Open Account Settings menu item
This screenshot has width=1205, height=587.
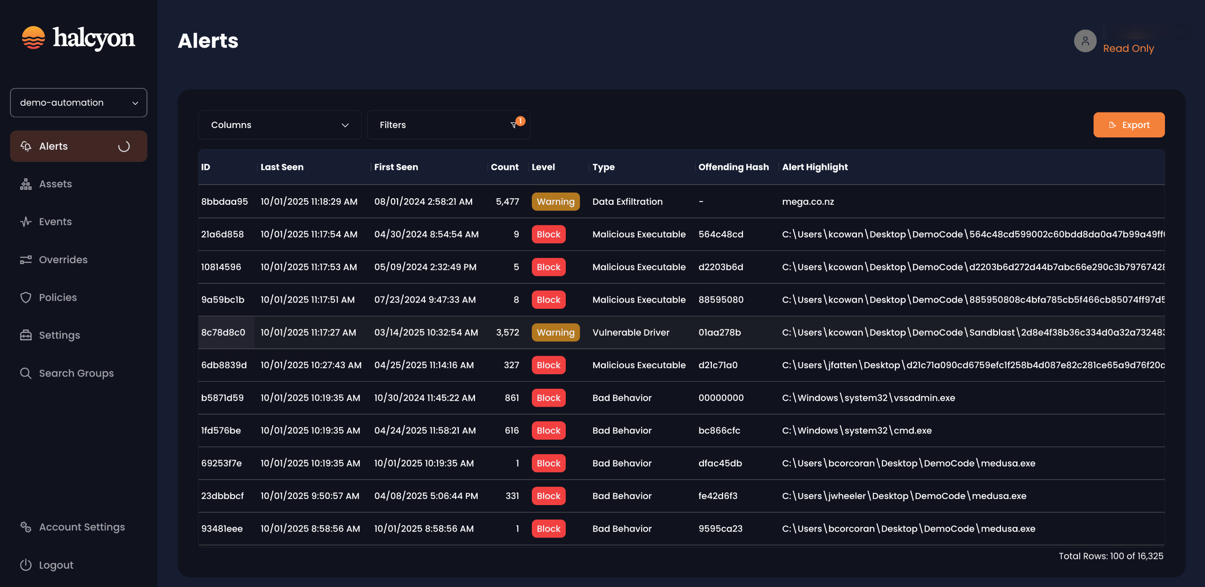(81, 527)
